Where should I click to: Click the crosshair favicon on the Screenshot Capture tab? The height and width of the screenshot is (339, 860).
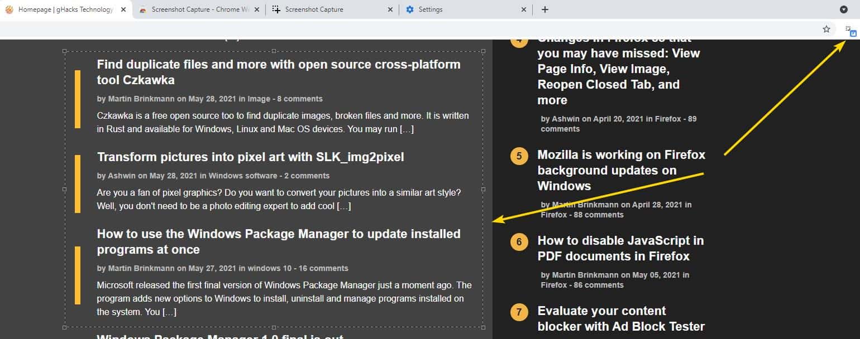(x=275, y=9)
